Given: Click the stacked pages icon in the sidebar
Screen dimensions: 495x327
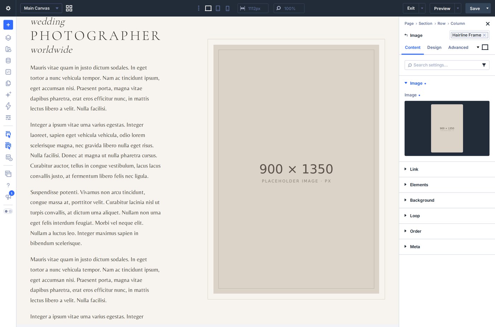Looking at the screenshot, I should (8, 83).
